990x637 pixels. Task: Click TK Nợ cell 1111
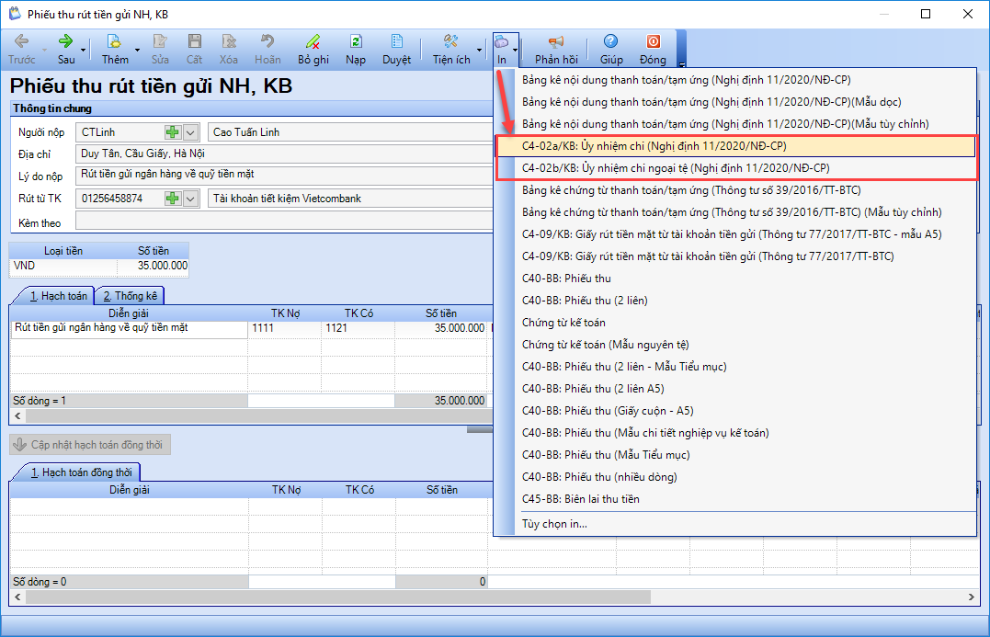click(x=285, y=328)
